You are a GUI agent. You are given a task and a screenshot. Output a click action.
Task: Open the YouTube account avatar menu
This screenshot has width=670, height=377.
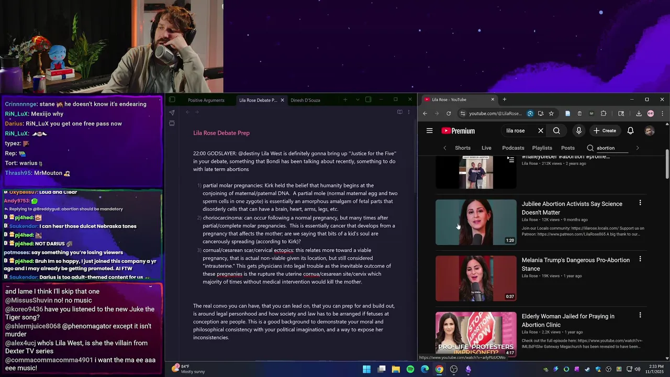[x=650, y=131]
